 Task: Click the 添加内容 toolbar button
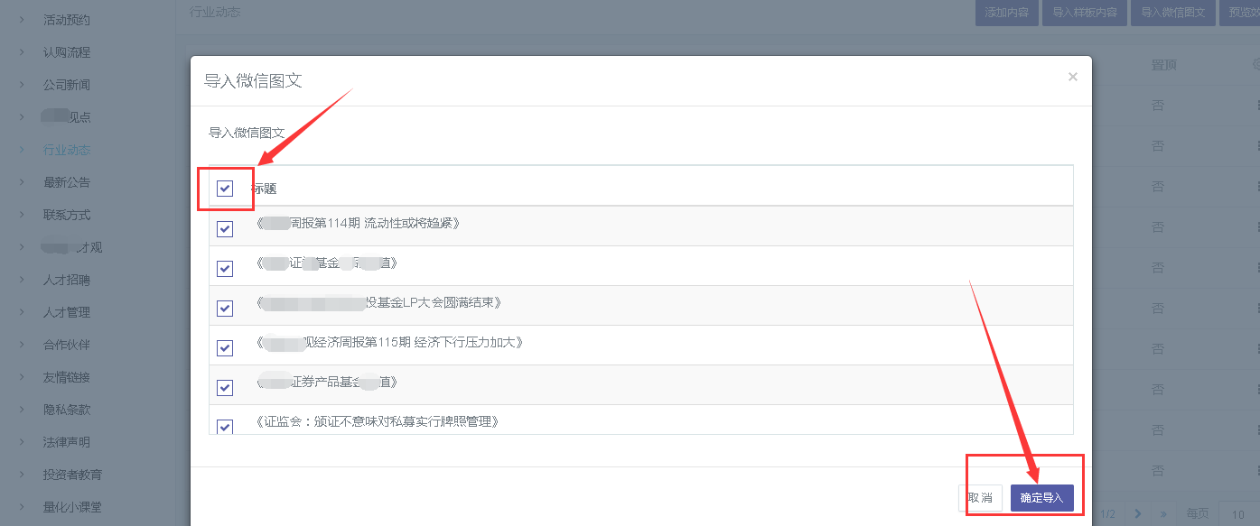[1006, 13]
